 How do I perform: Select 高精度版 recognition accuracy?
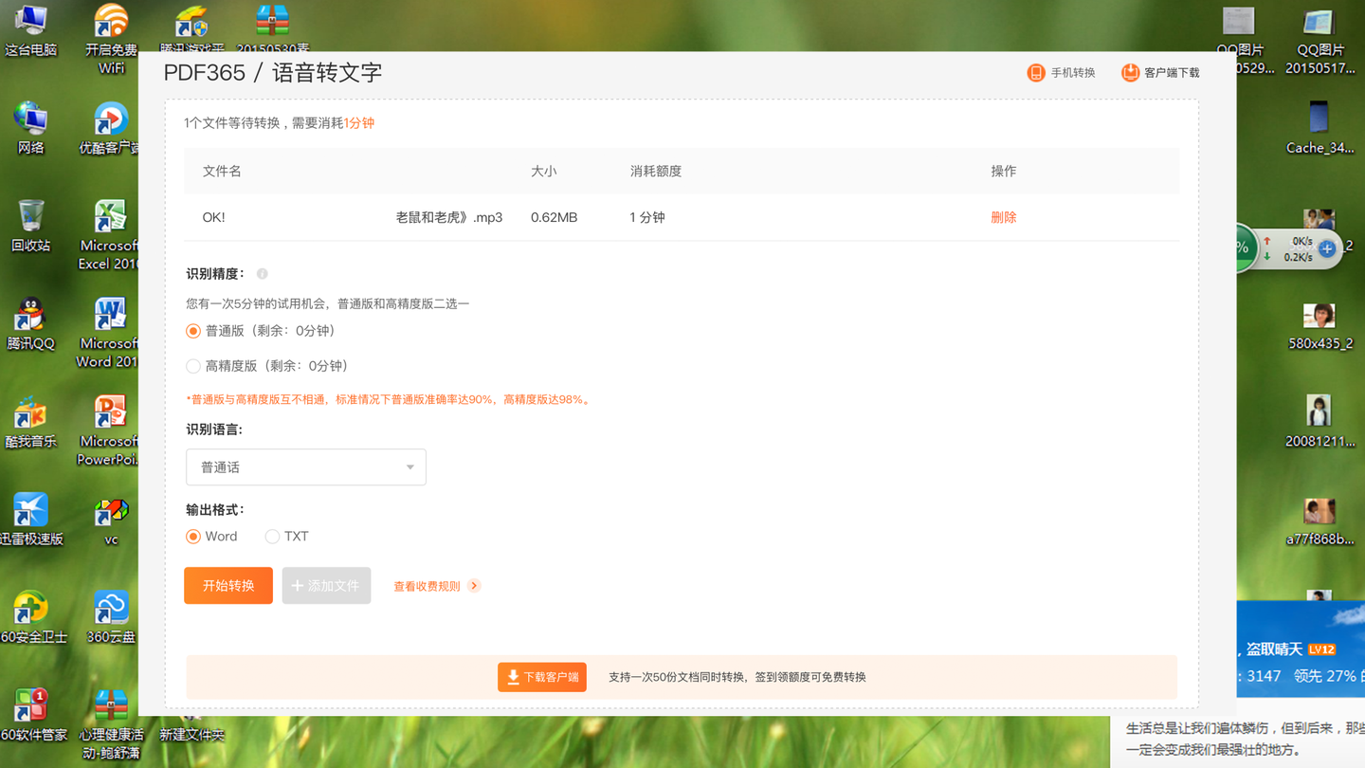pos(193,366)
